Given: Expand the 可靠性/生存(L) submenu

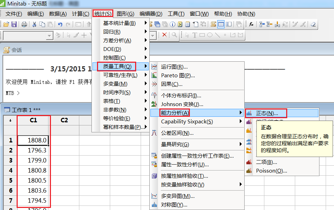Looking at the screenshot, I should (121, 75).
